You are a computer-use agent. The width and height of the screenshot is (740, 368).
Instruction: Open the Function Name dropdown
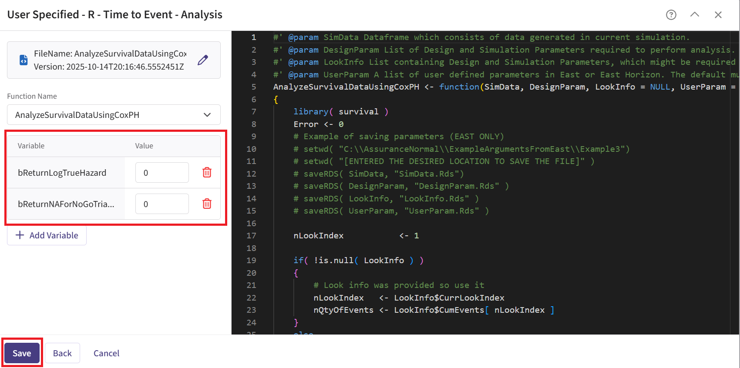pyautogui.click(x=113, y=115)
